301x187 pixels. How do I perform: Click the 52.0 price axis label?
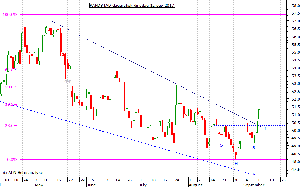tap(295, 99)
